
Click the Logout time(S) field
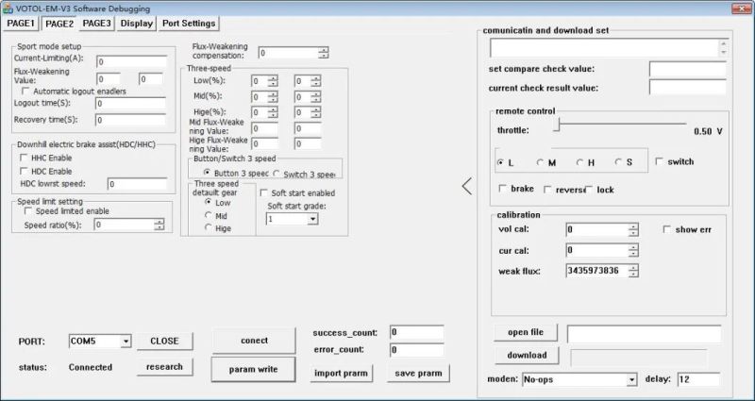tap(130, 104)
